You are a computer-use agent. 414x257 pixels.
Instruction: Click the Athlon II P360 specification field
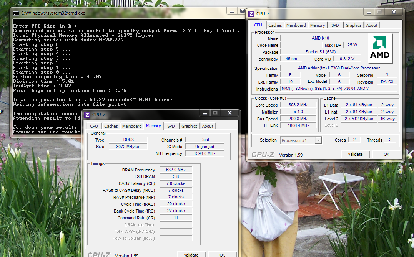pos(339,68)
